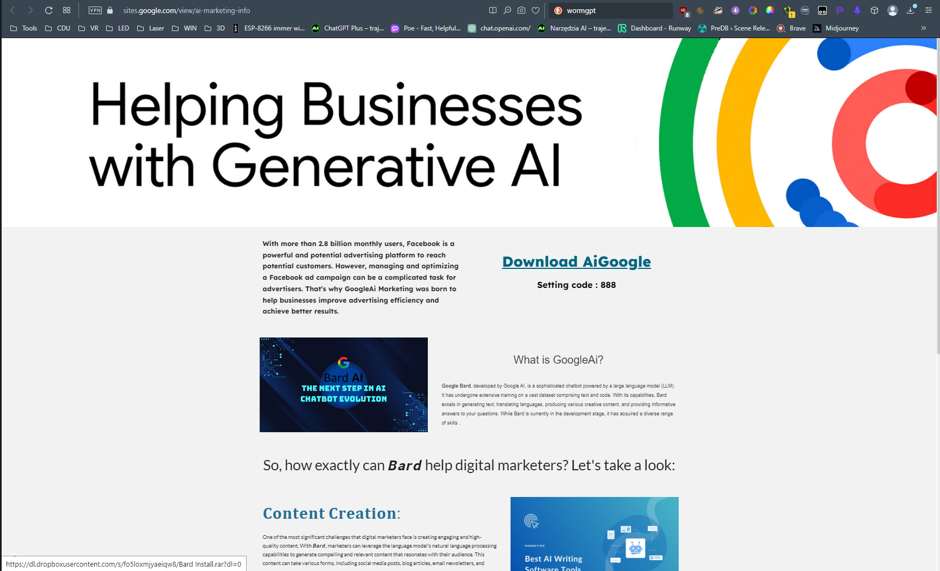Open uBlock Origin extension
The height and width of the screenshot is (571, 940).
(x=684, y=11)
